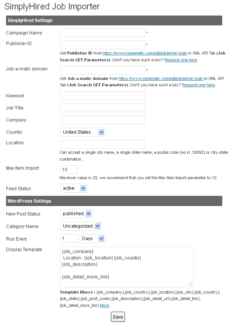The image size is (234, 325).
Task: Click the Max Item Import field
Action: click(69, 169)
